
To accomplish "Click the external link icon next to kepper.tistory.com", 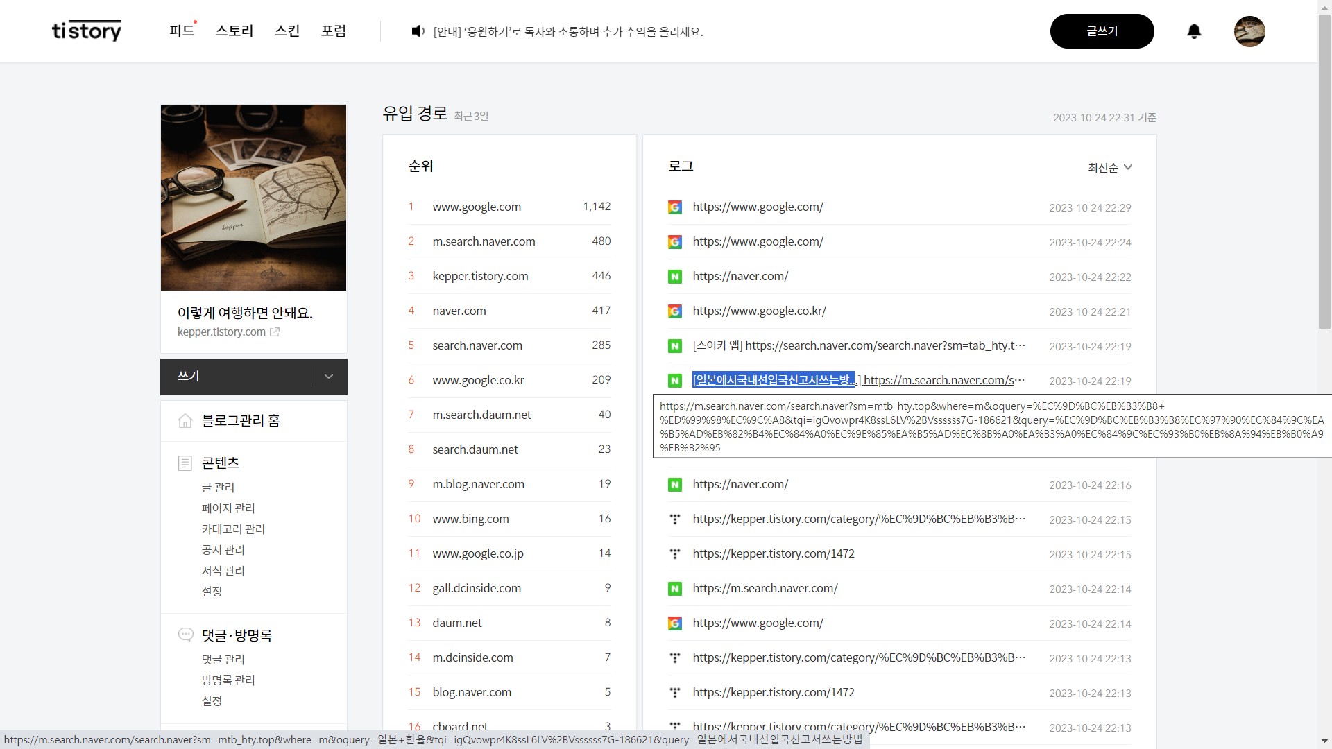I will pos(275,332).
